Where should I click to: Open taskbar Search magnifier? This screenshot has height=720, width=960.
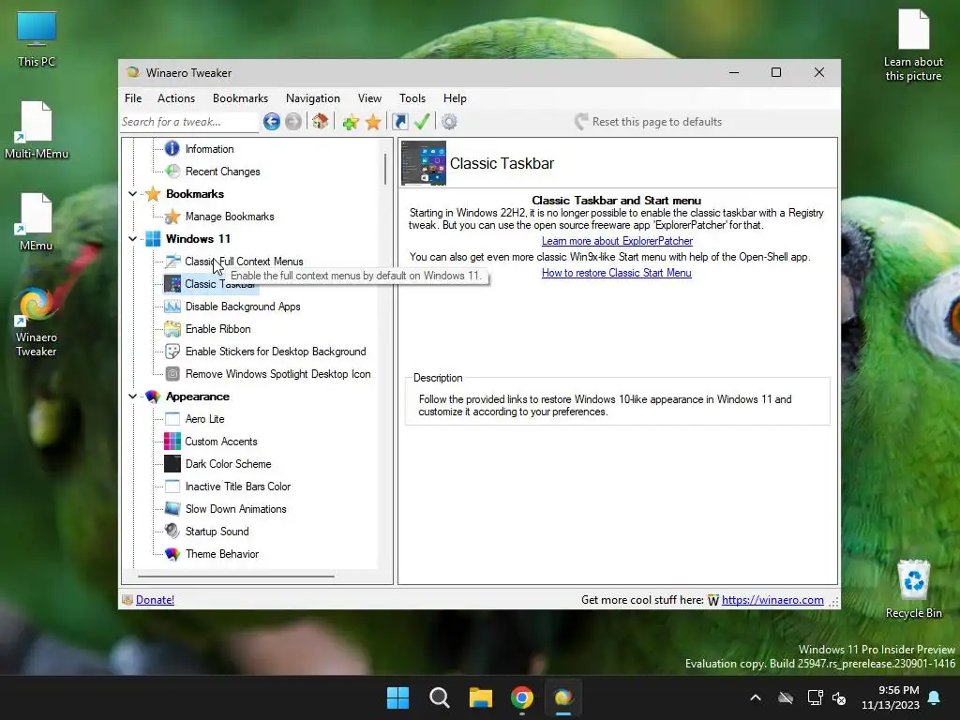[x=440, y=697]
